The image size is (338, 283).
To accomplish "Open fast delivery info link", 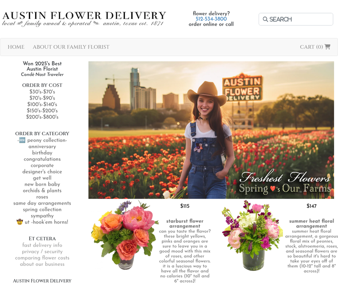I will point(42,245).
